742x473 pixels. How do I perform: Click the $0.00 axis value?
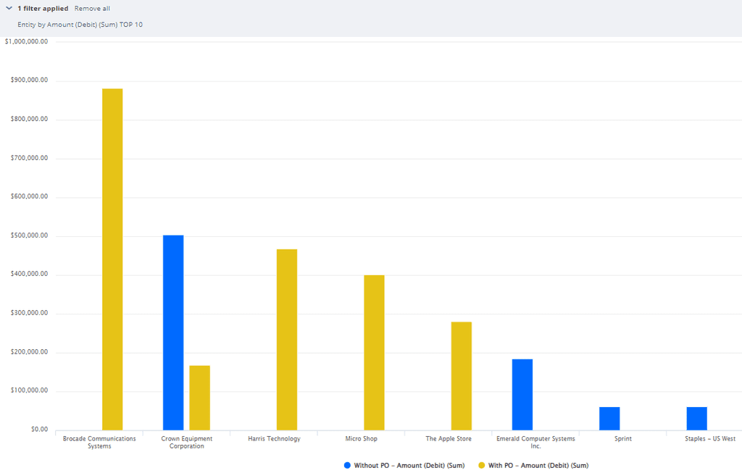[x=40, y=429]
